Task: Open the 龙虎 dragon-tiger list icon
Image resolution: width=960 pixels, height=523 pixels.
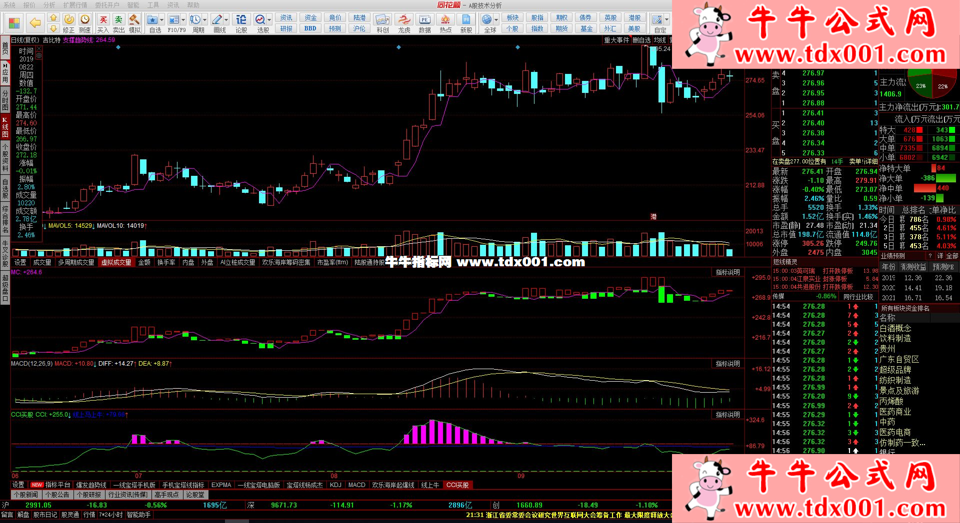Action: (403, 23)
